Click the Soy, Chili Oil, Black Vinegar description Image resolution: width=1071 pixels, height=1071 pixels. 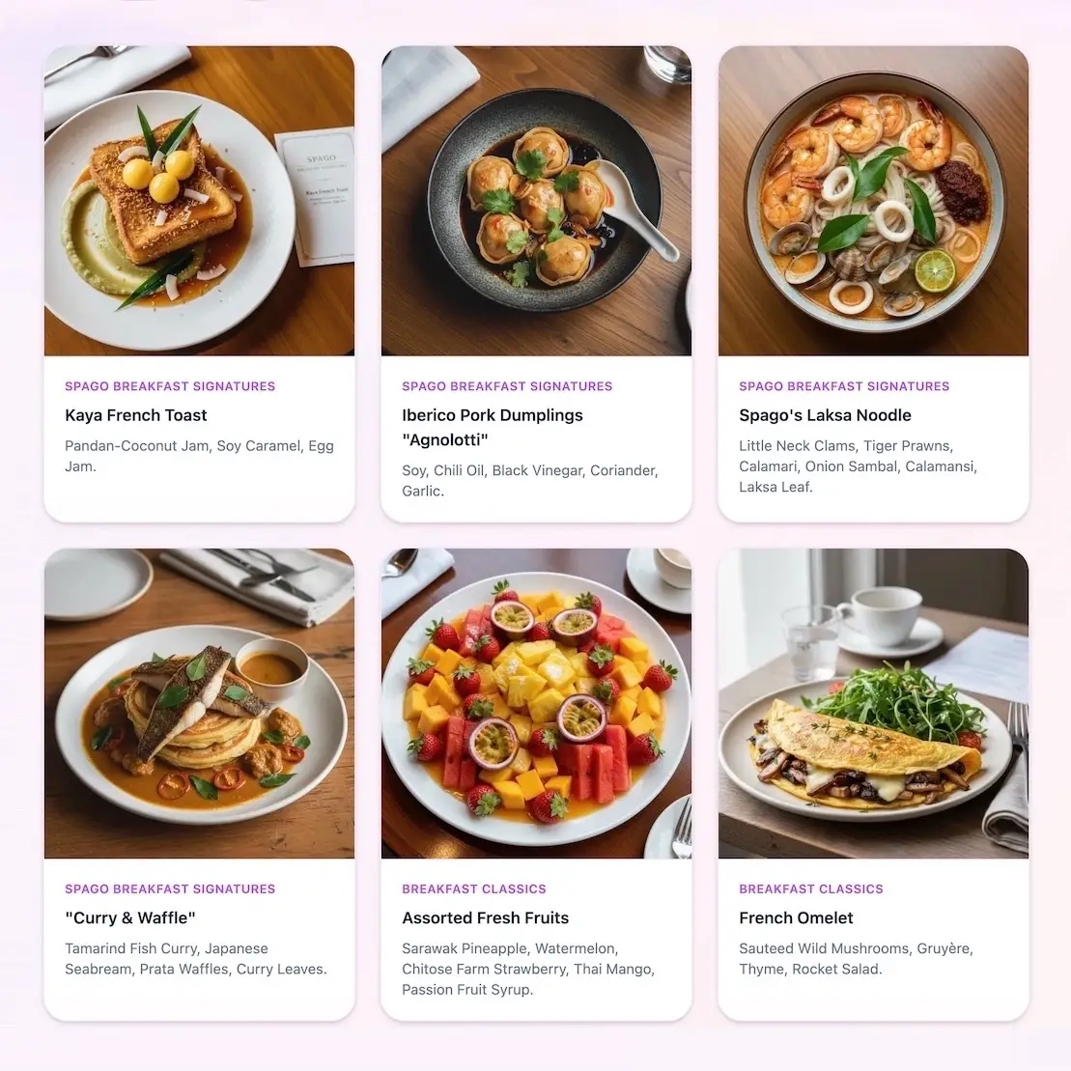coord(530,481)
